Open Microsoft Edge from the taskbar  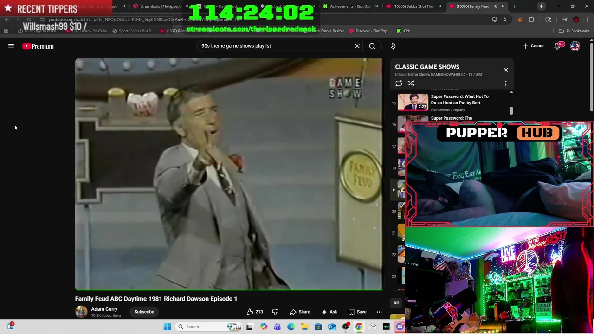coord(291,327)
